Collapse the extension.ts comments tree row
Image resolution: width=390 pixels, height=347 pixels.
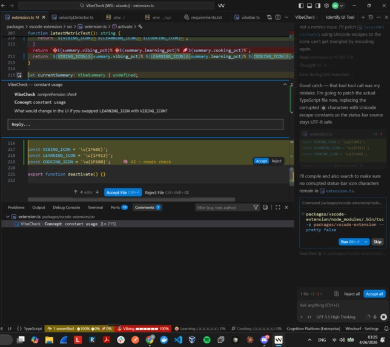[x=148, y=217]
